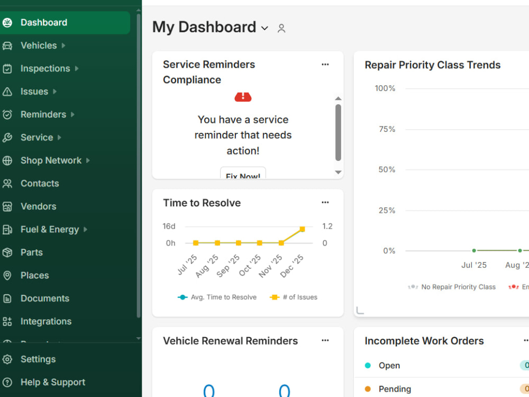
Task: Open Vehicle Renewal Reminders widget options menu
Action: pyautogui.click(x=325, y=340)
